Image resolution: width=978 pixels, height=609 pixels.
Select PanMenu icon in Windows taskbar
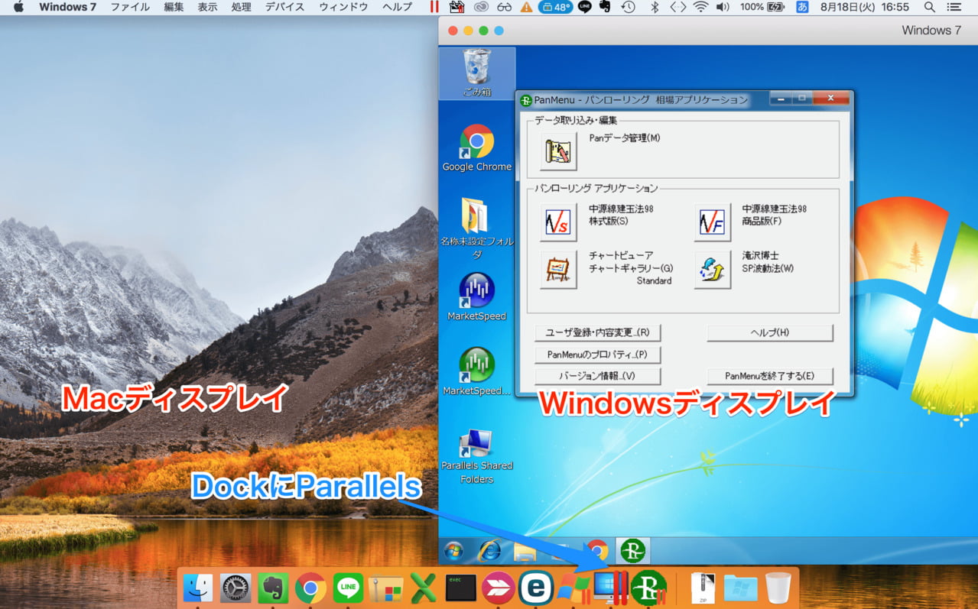(x=632, y=550)
